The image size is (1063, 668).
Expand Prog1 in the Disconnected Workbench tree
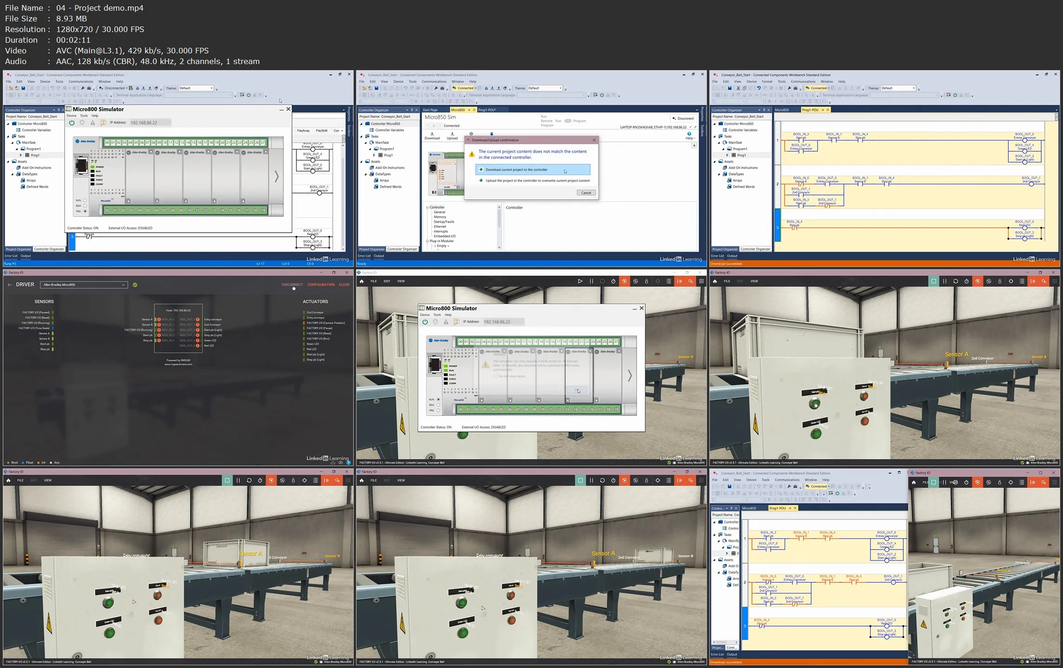[x=20, y=155]
